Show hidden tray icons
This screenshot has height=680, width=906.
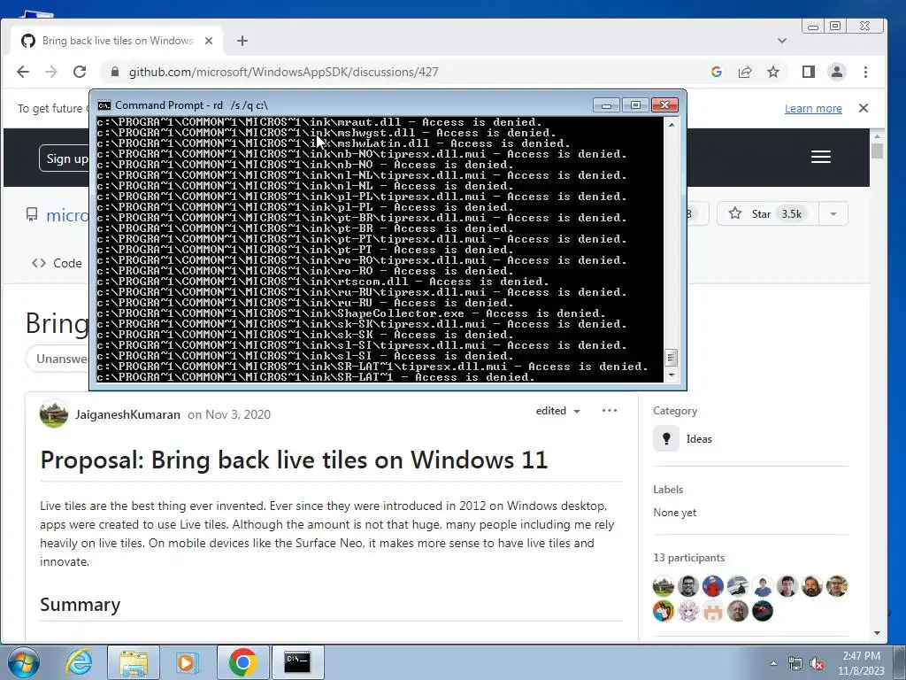point(773,663)
